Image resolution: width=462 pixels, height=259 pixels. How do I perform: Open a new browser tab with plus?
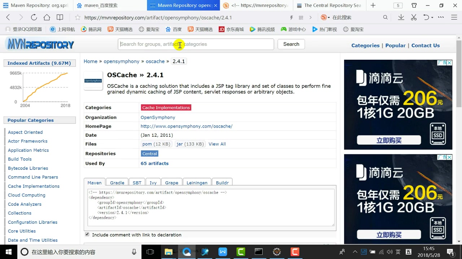(x=373, y=5)
